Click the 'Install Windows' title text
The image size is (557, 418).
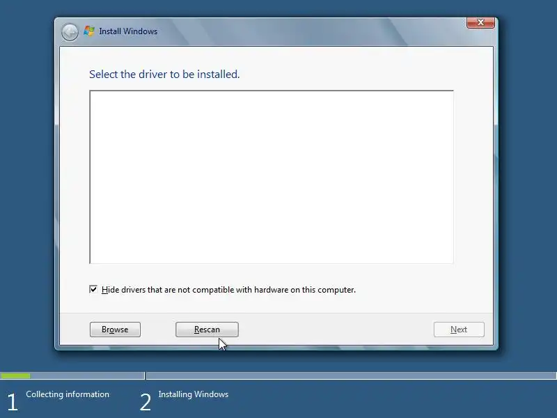(x=128, y=31)
